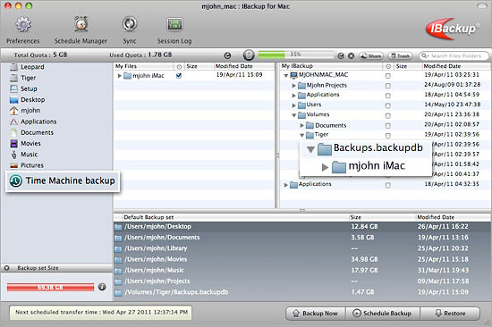Image resolution: width=492 pixels, height=327 pixels.
Task: Click the Share button
Action: [371, 55]
